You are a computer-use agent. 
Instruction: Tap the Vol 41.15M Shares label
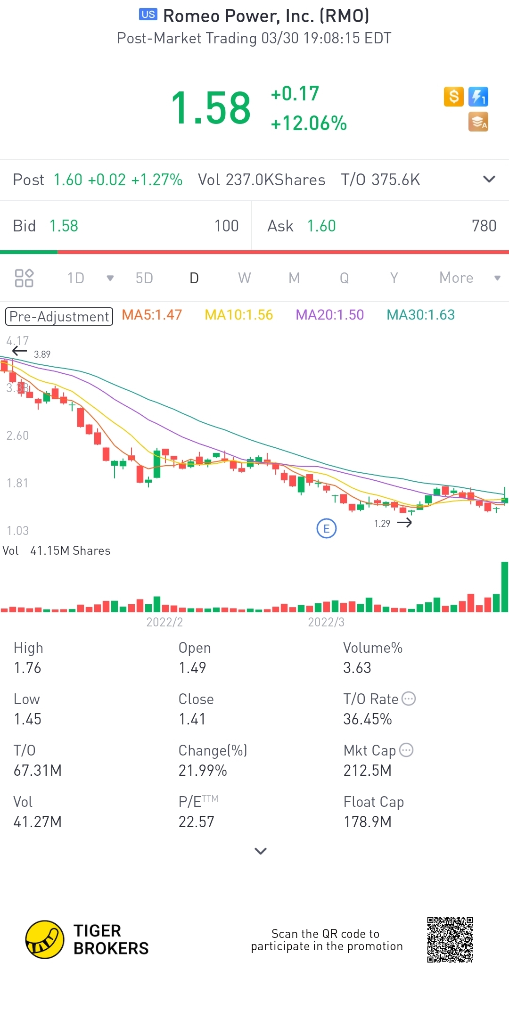click(57, 551)
